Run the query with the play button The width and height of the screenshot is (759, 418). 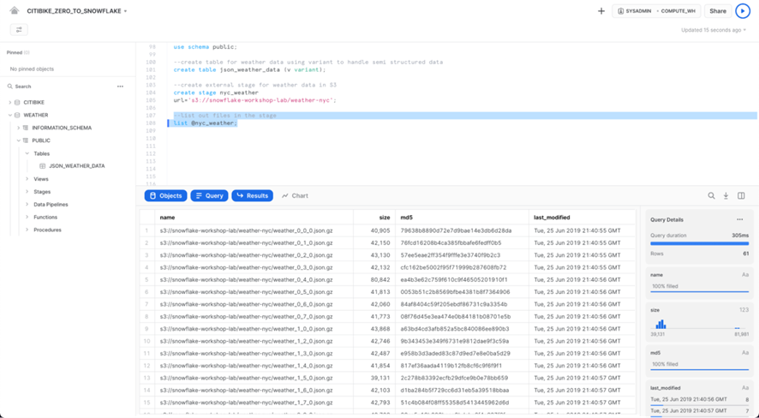[x=742, y=11]
